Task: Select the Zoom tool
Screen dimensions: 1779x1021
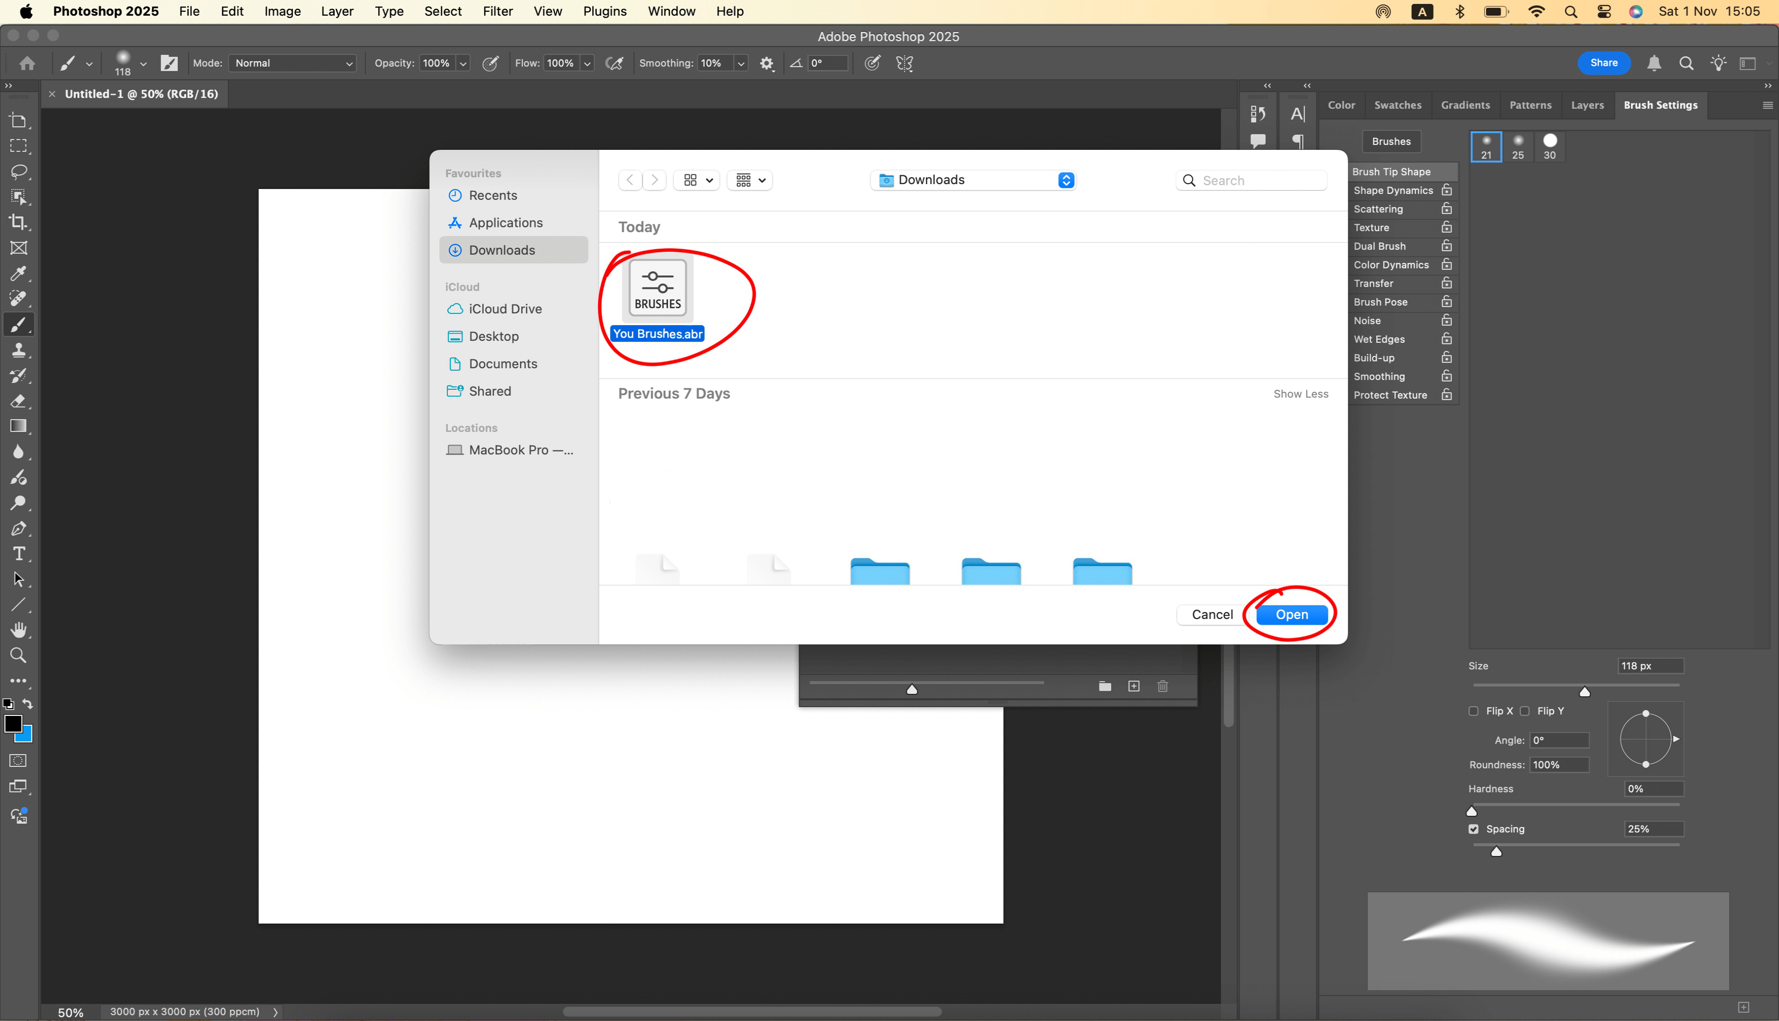Action: pos(18,656)
